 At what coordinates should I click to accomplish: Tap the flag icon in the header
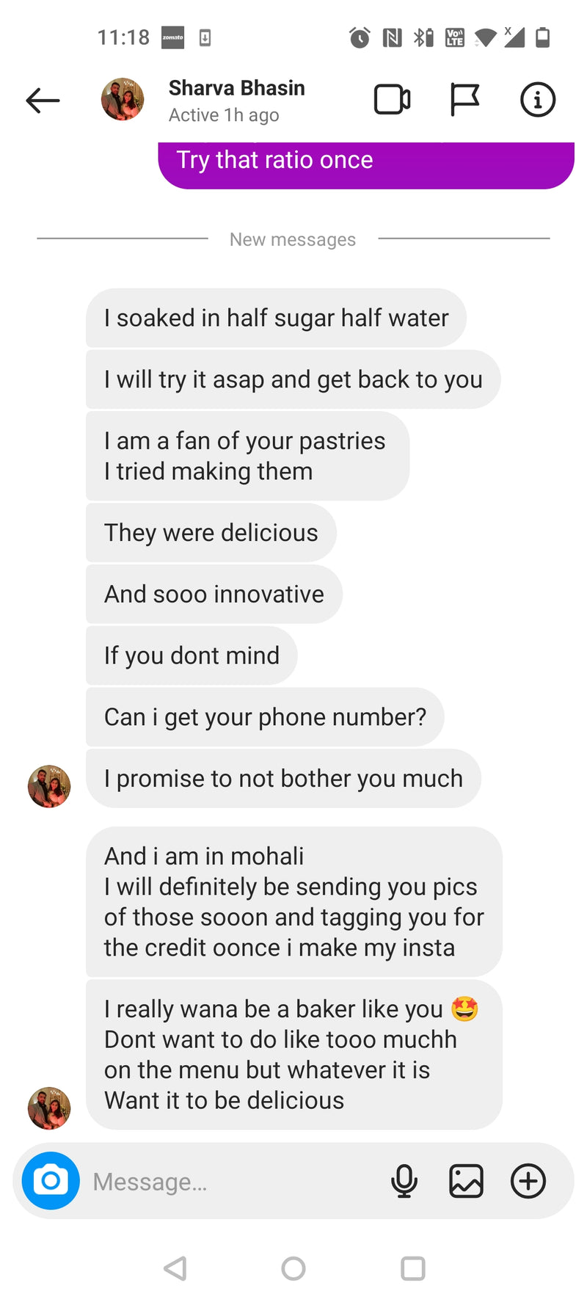tap(464, 100)
